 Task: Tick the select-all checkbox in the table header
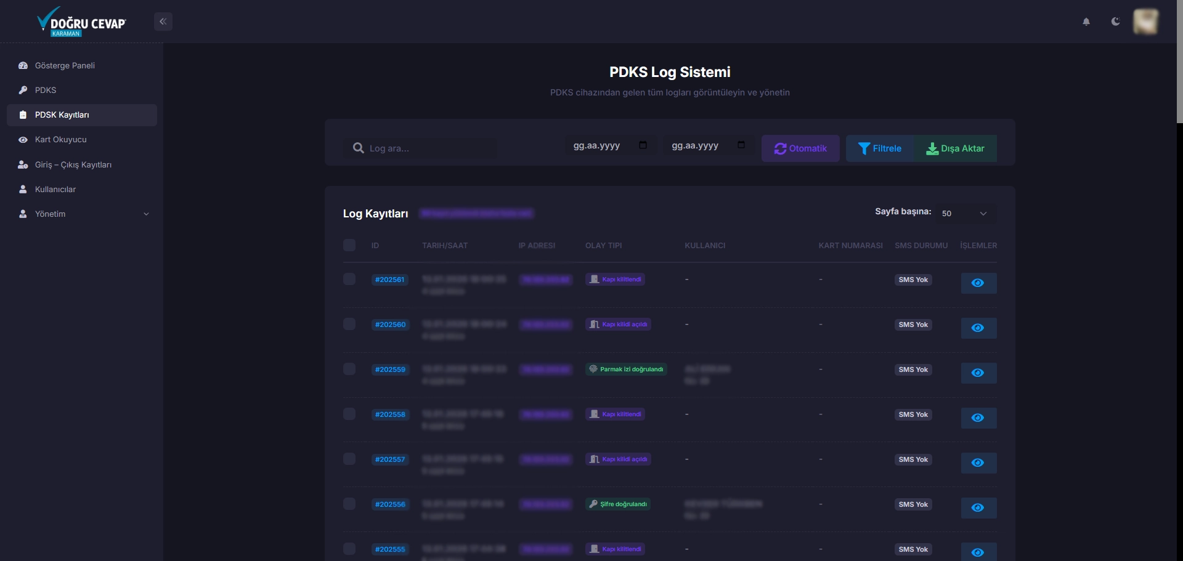click(x=349, y=245)
